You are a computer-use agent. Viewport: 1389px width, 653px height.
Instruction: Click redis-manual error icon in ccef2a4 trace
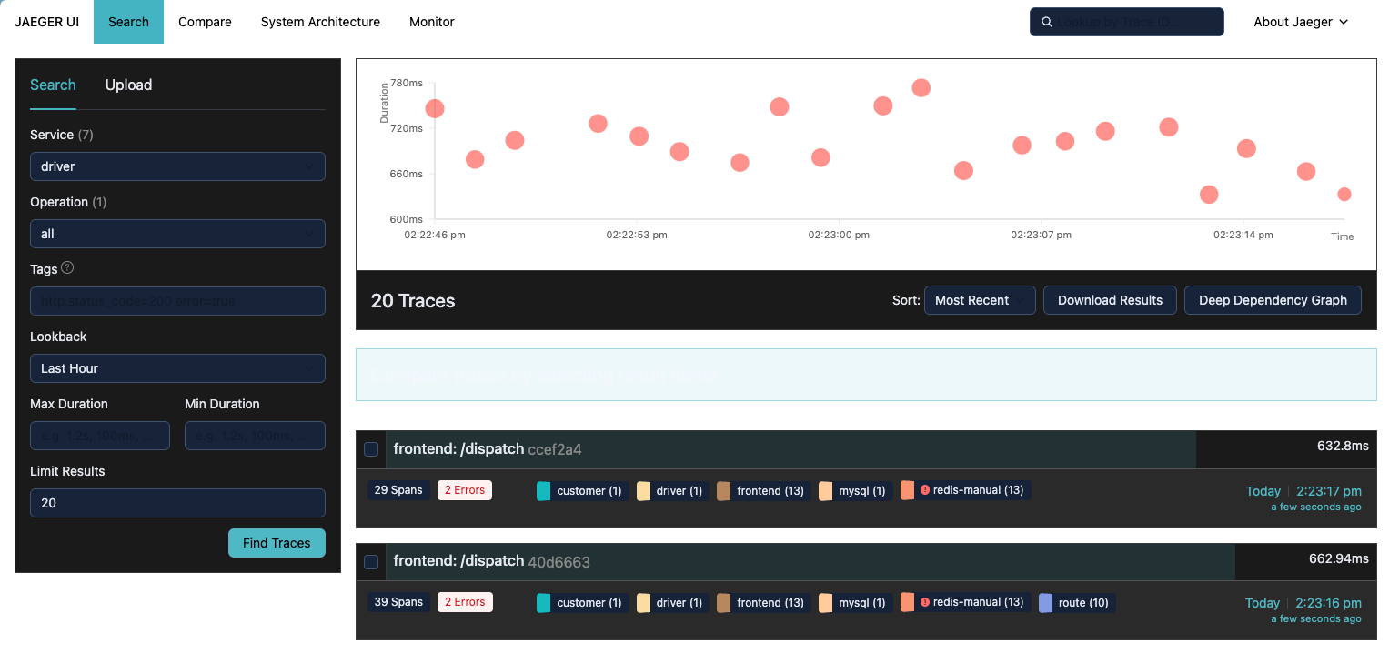[924, 490]
